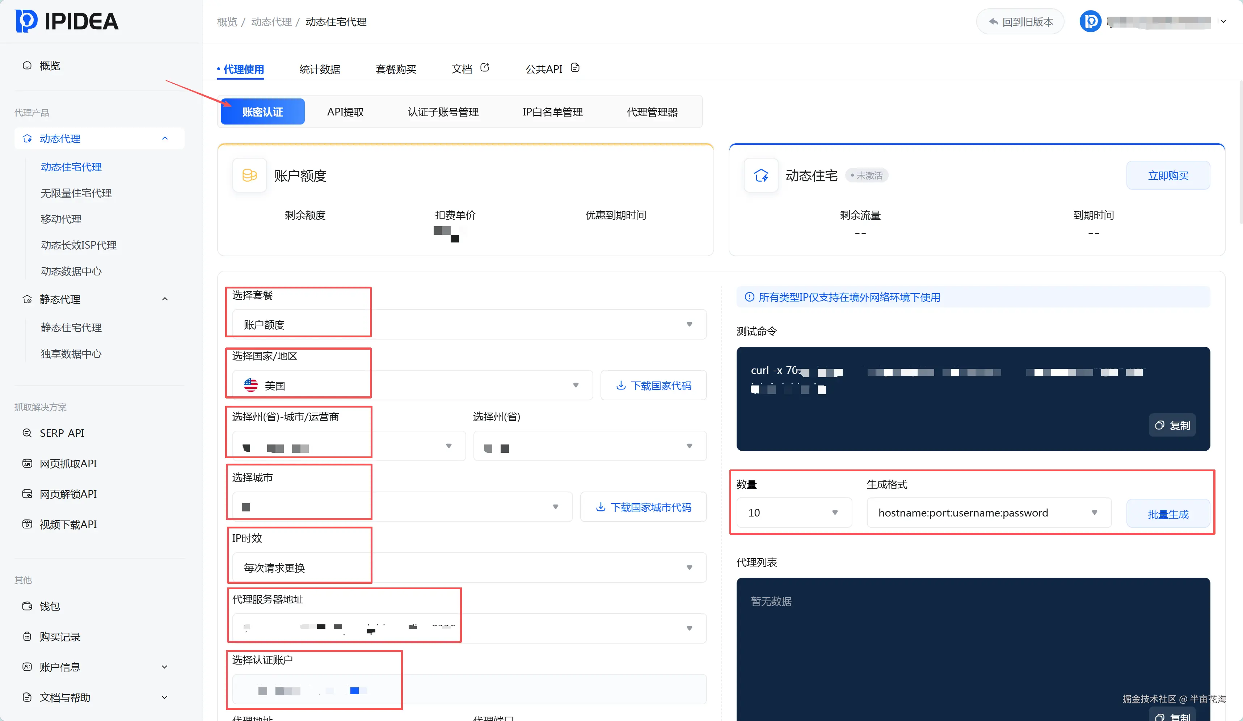Open SERP API from the sidebar

point(62,433)
